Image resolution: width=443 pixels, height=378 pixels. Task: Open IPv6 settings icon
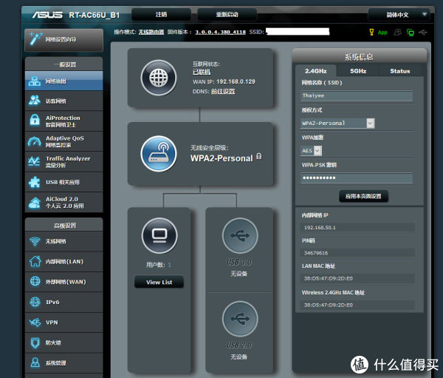pyautogui.click(x=35, y=302)
